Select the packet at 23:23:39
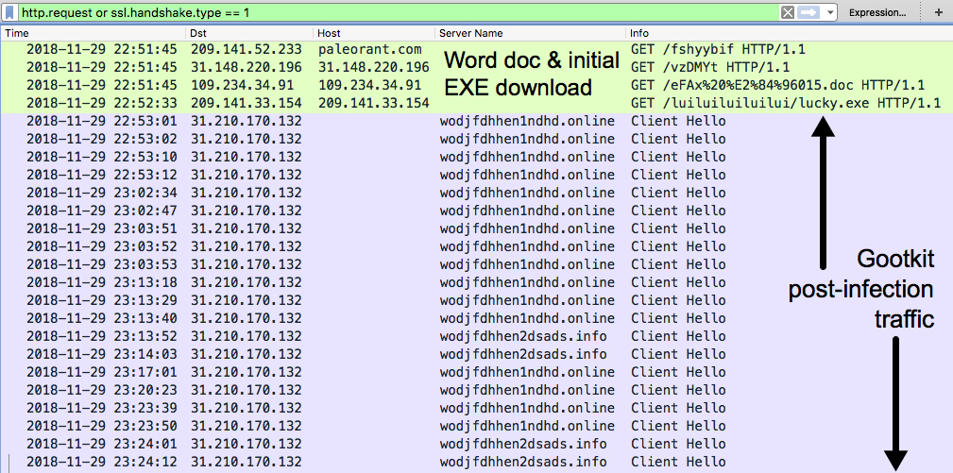This screenshot has width=953, height=473. [x=476, y=408]
